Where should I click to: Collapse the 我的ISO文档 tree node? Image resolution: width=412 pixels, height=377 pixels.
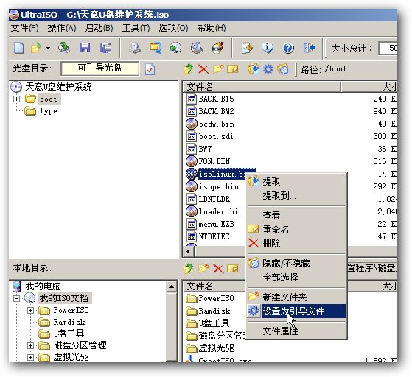[x=16, y=298]
